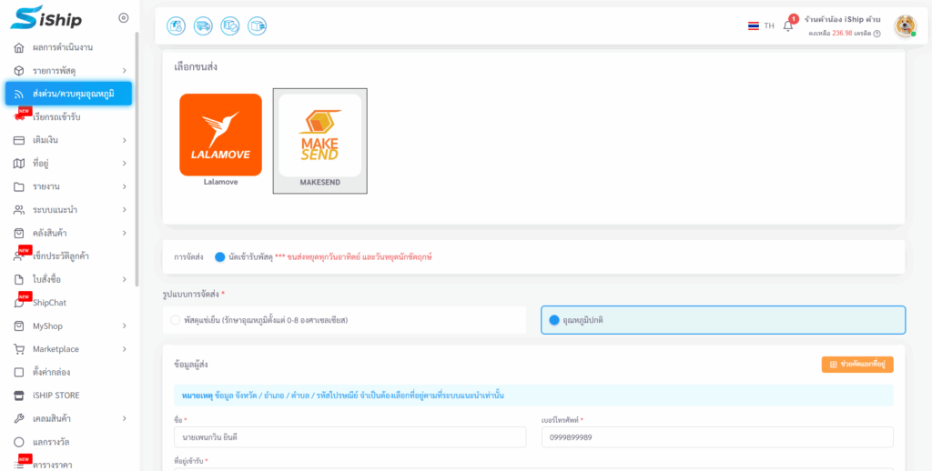Click the credit help question mark icon
The image size is (932, 471).
coord(876,34)
